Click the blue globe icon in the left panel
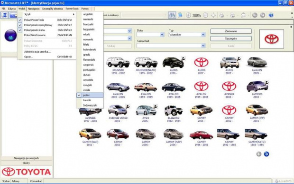The width and height of the screenshot is (294, 184). tap(10, 35)
